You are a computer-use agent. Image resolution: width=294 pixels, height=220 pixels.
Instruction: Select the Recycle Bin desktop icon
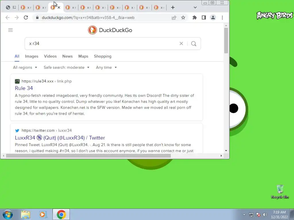280,192
